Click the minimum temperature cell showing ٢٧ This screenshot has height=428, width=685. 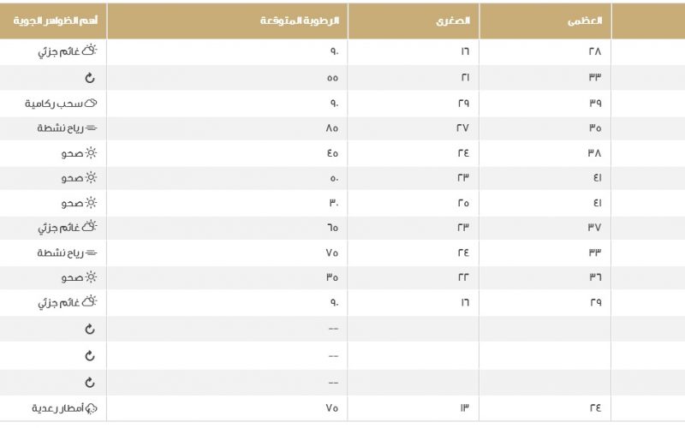[x=414, y=128]
